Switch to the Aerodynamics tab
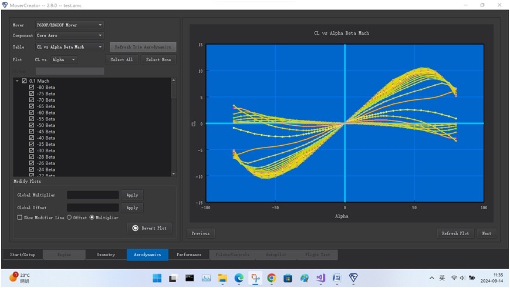510x288 pixels. [x=147, y=254]
